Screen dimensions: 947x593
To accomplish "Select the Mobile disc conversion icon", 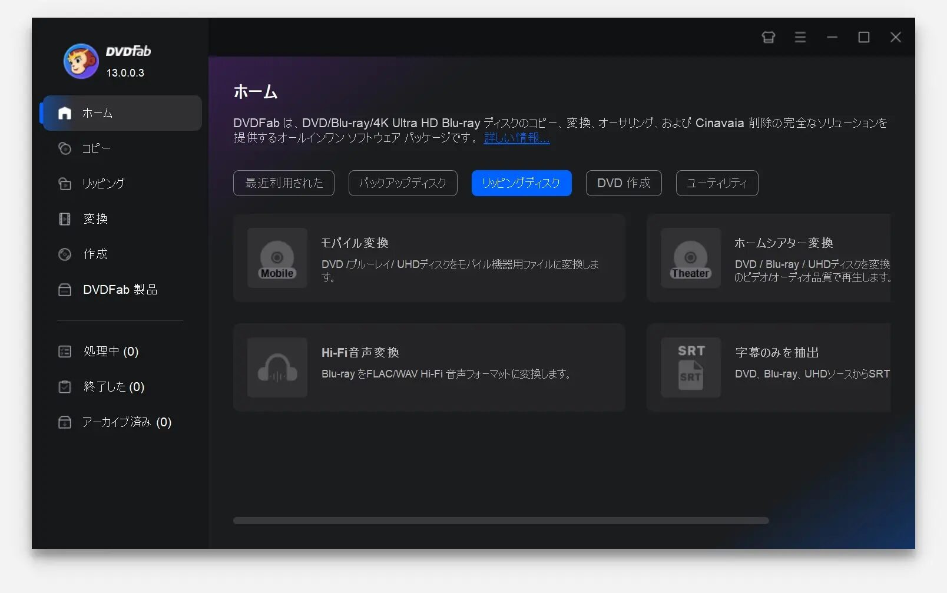I will click(x=277, y=258).
